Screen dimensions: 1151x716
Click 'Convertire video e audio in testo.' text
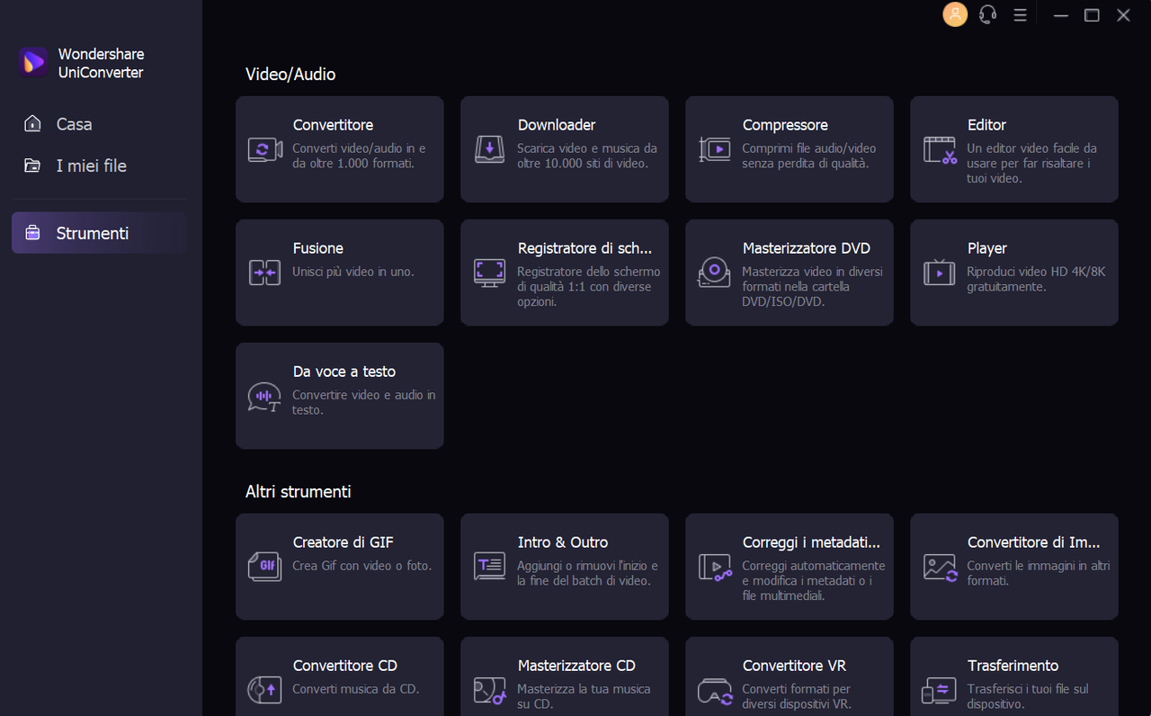coord(364,402)
